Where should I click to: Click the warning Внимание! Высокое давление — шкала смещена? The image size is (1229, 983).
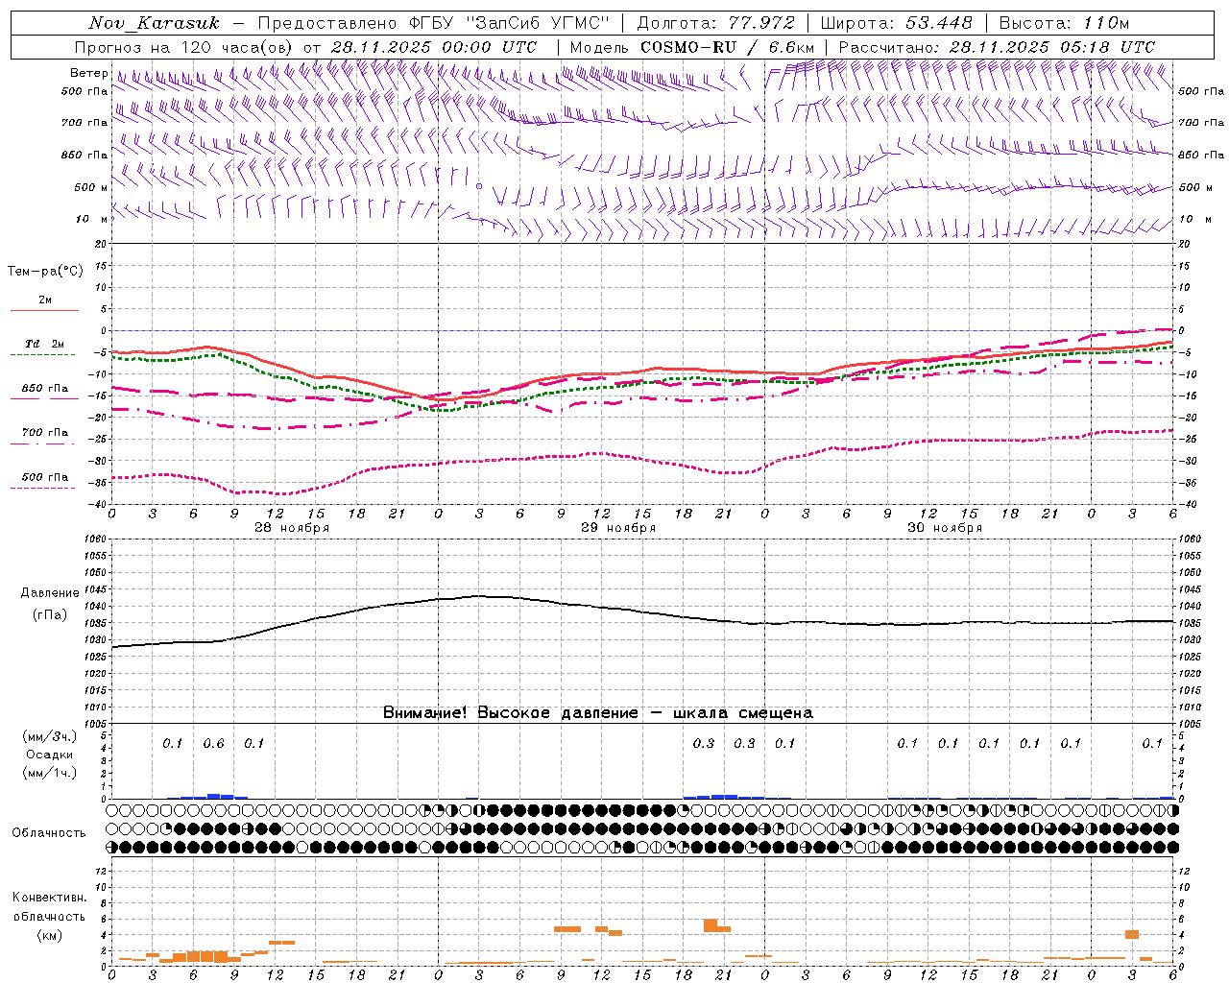coord(598,713)
